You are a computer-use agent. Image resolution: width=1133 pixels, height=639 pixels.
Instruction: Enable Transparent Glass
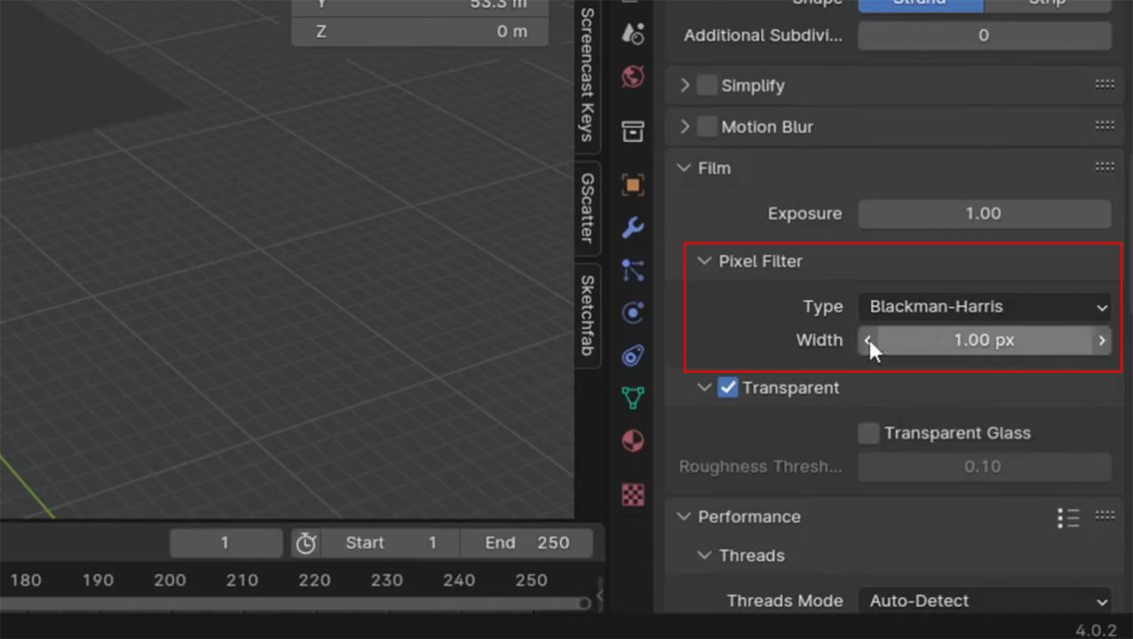[868, 432]
